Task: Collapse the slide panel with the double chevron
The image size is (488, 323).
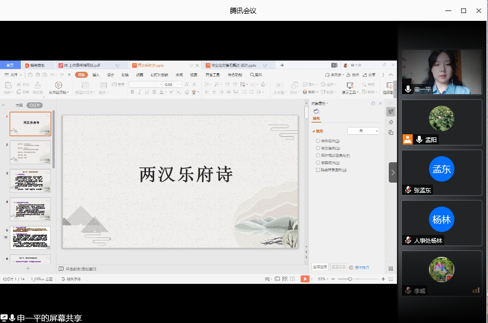Action: (4, 105)
